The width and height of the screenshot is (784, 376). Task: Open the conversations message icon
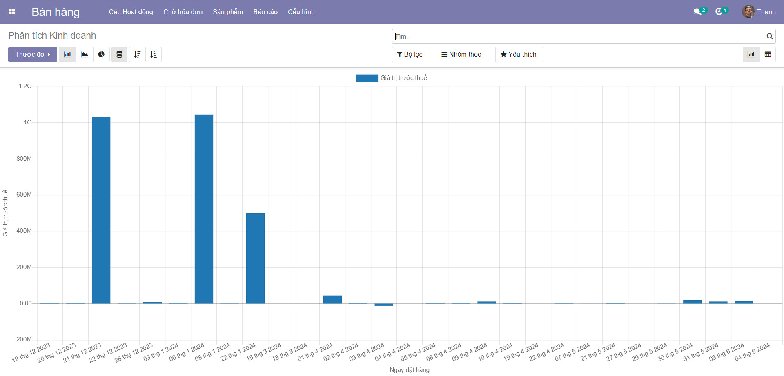click(697, 12)
